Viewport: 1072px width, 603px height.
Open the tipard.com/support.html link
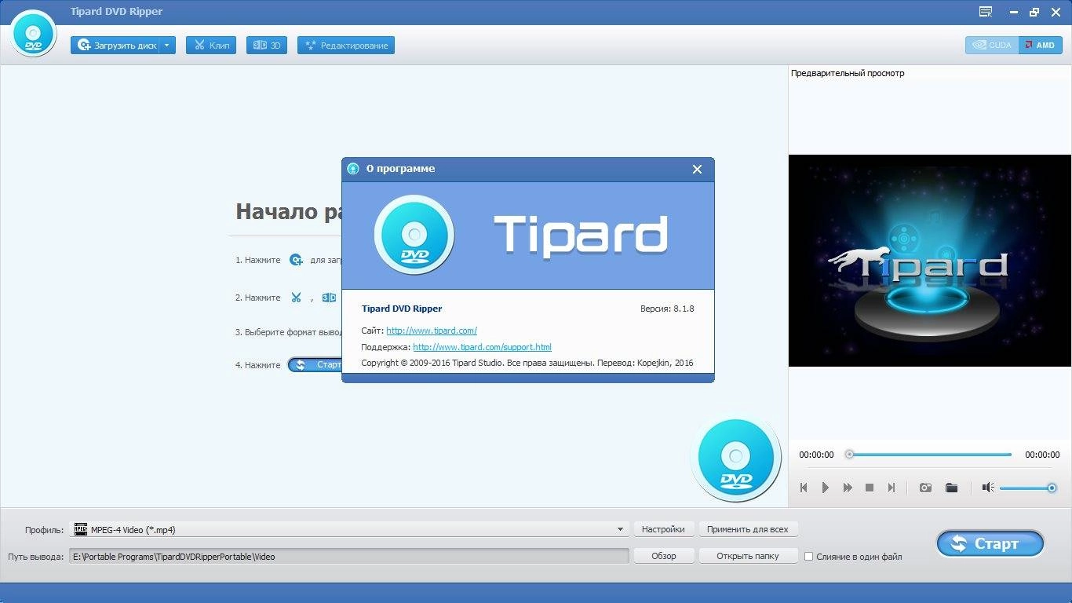click(482, 347)
